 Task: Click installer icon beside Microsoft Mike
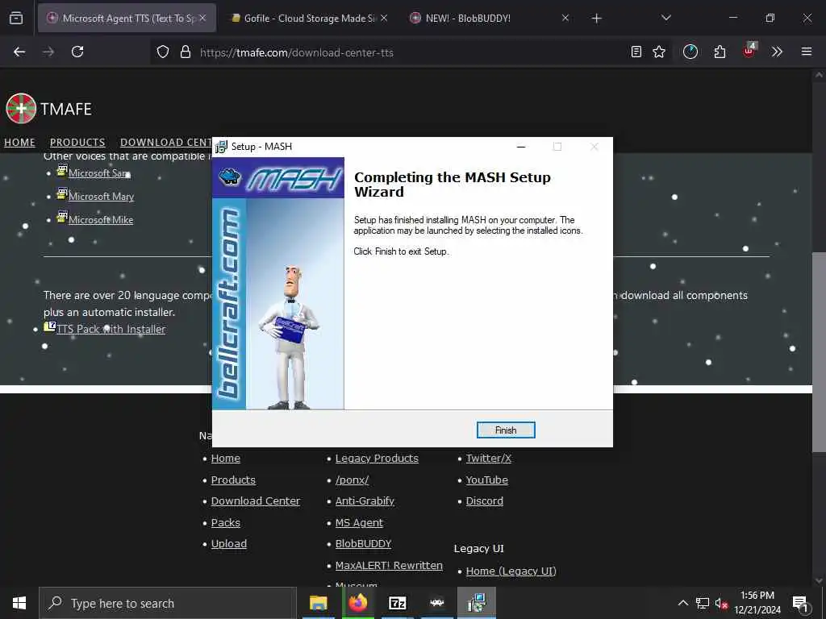(62, 217)
